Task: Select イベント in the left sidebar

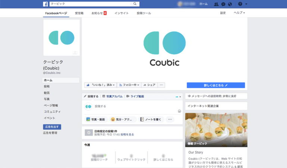Action: tap(49, 118)
